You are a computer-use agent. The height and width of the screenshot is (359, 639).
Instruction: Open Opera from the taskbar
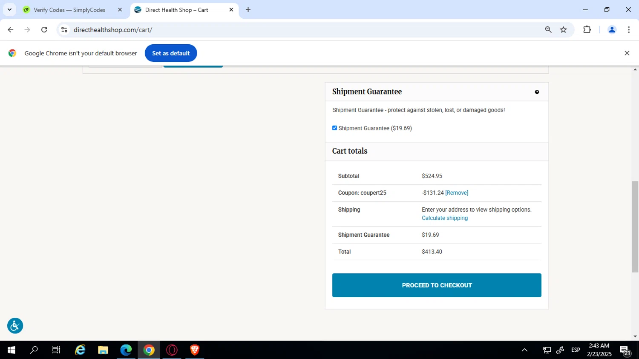click(x=172, y=350)
